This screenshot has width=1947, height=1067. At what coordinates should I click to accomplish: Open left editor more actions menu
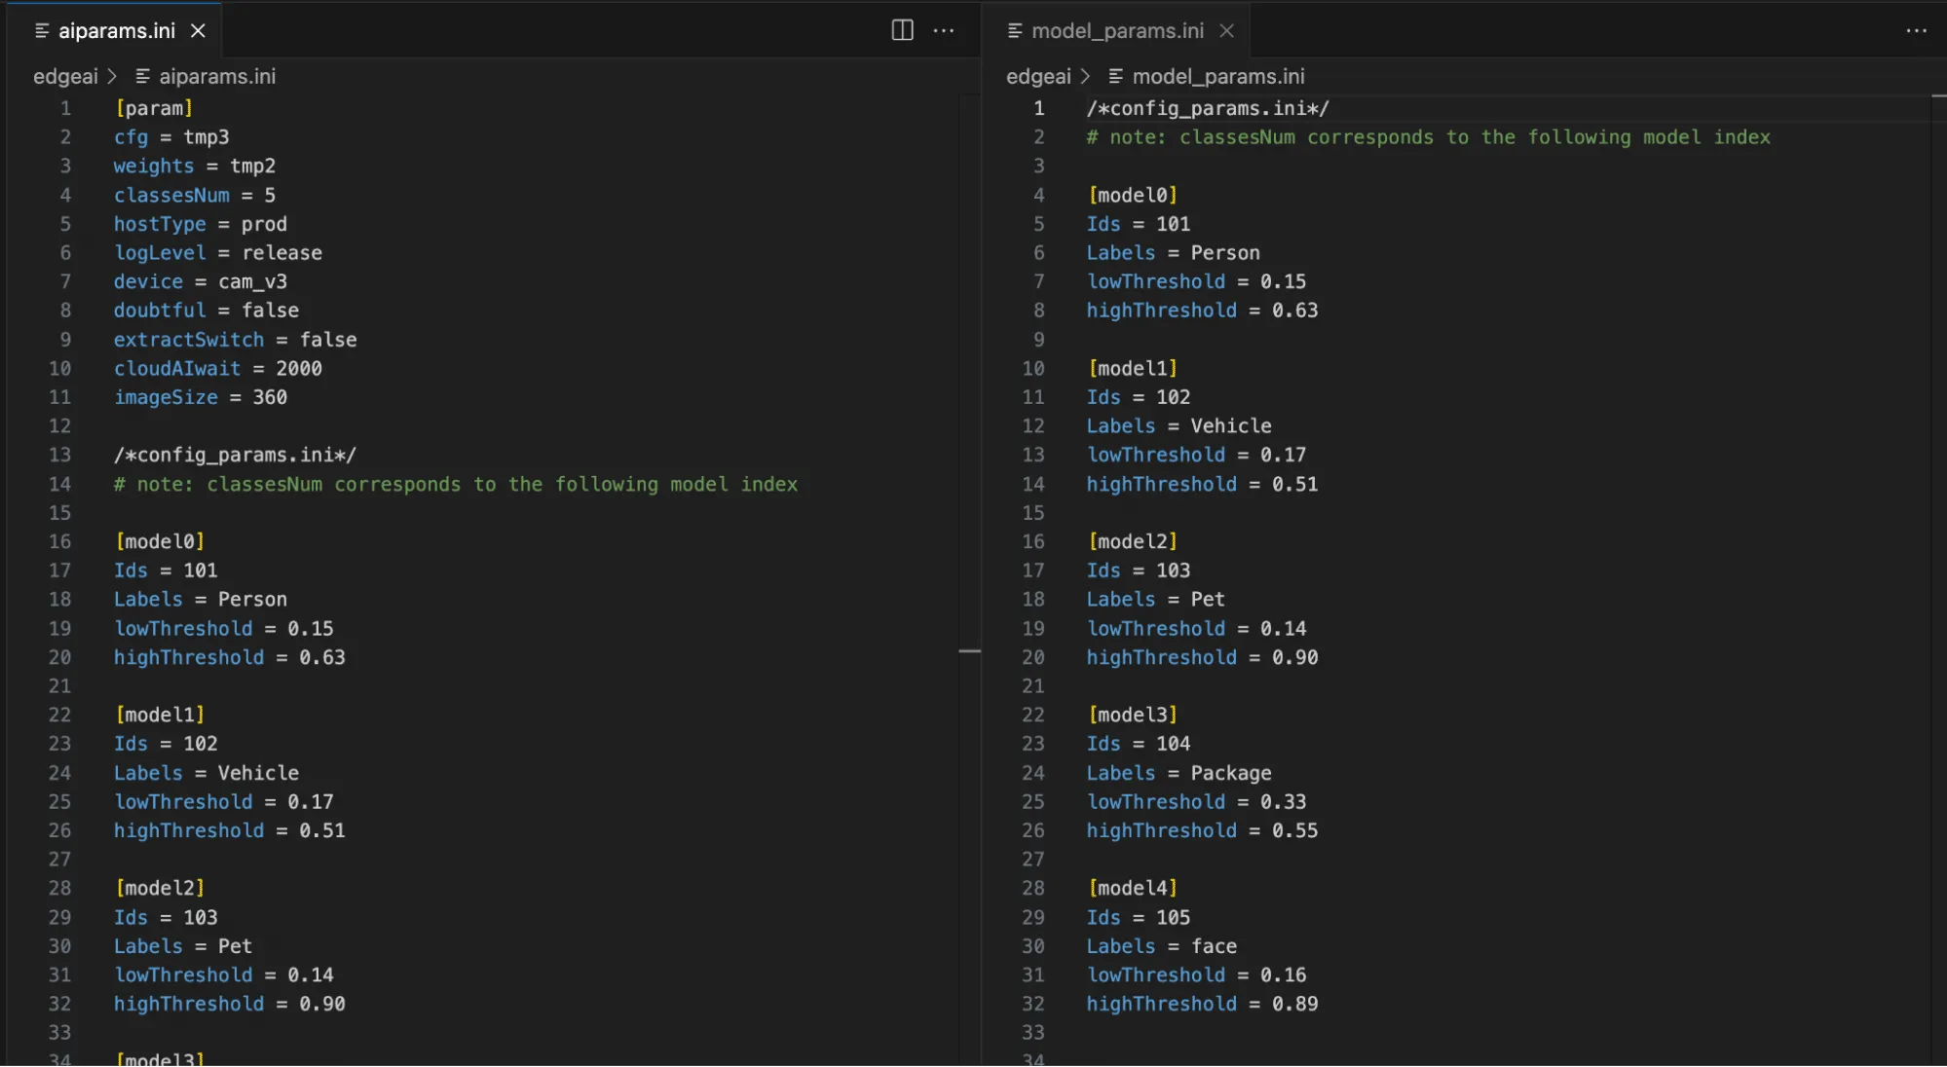[943, 30]
